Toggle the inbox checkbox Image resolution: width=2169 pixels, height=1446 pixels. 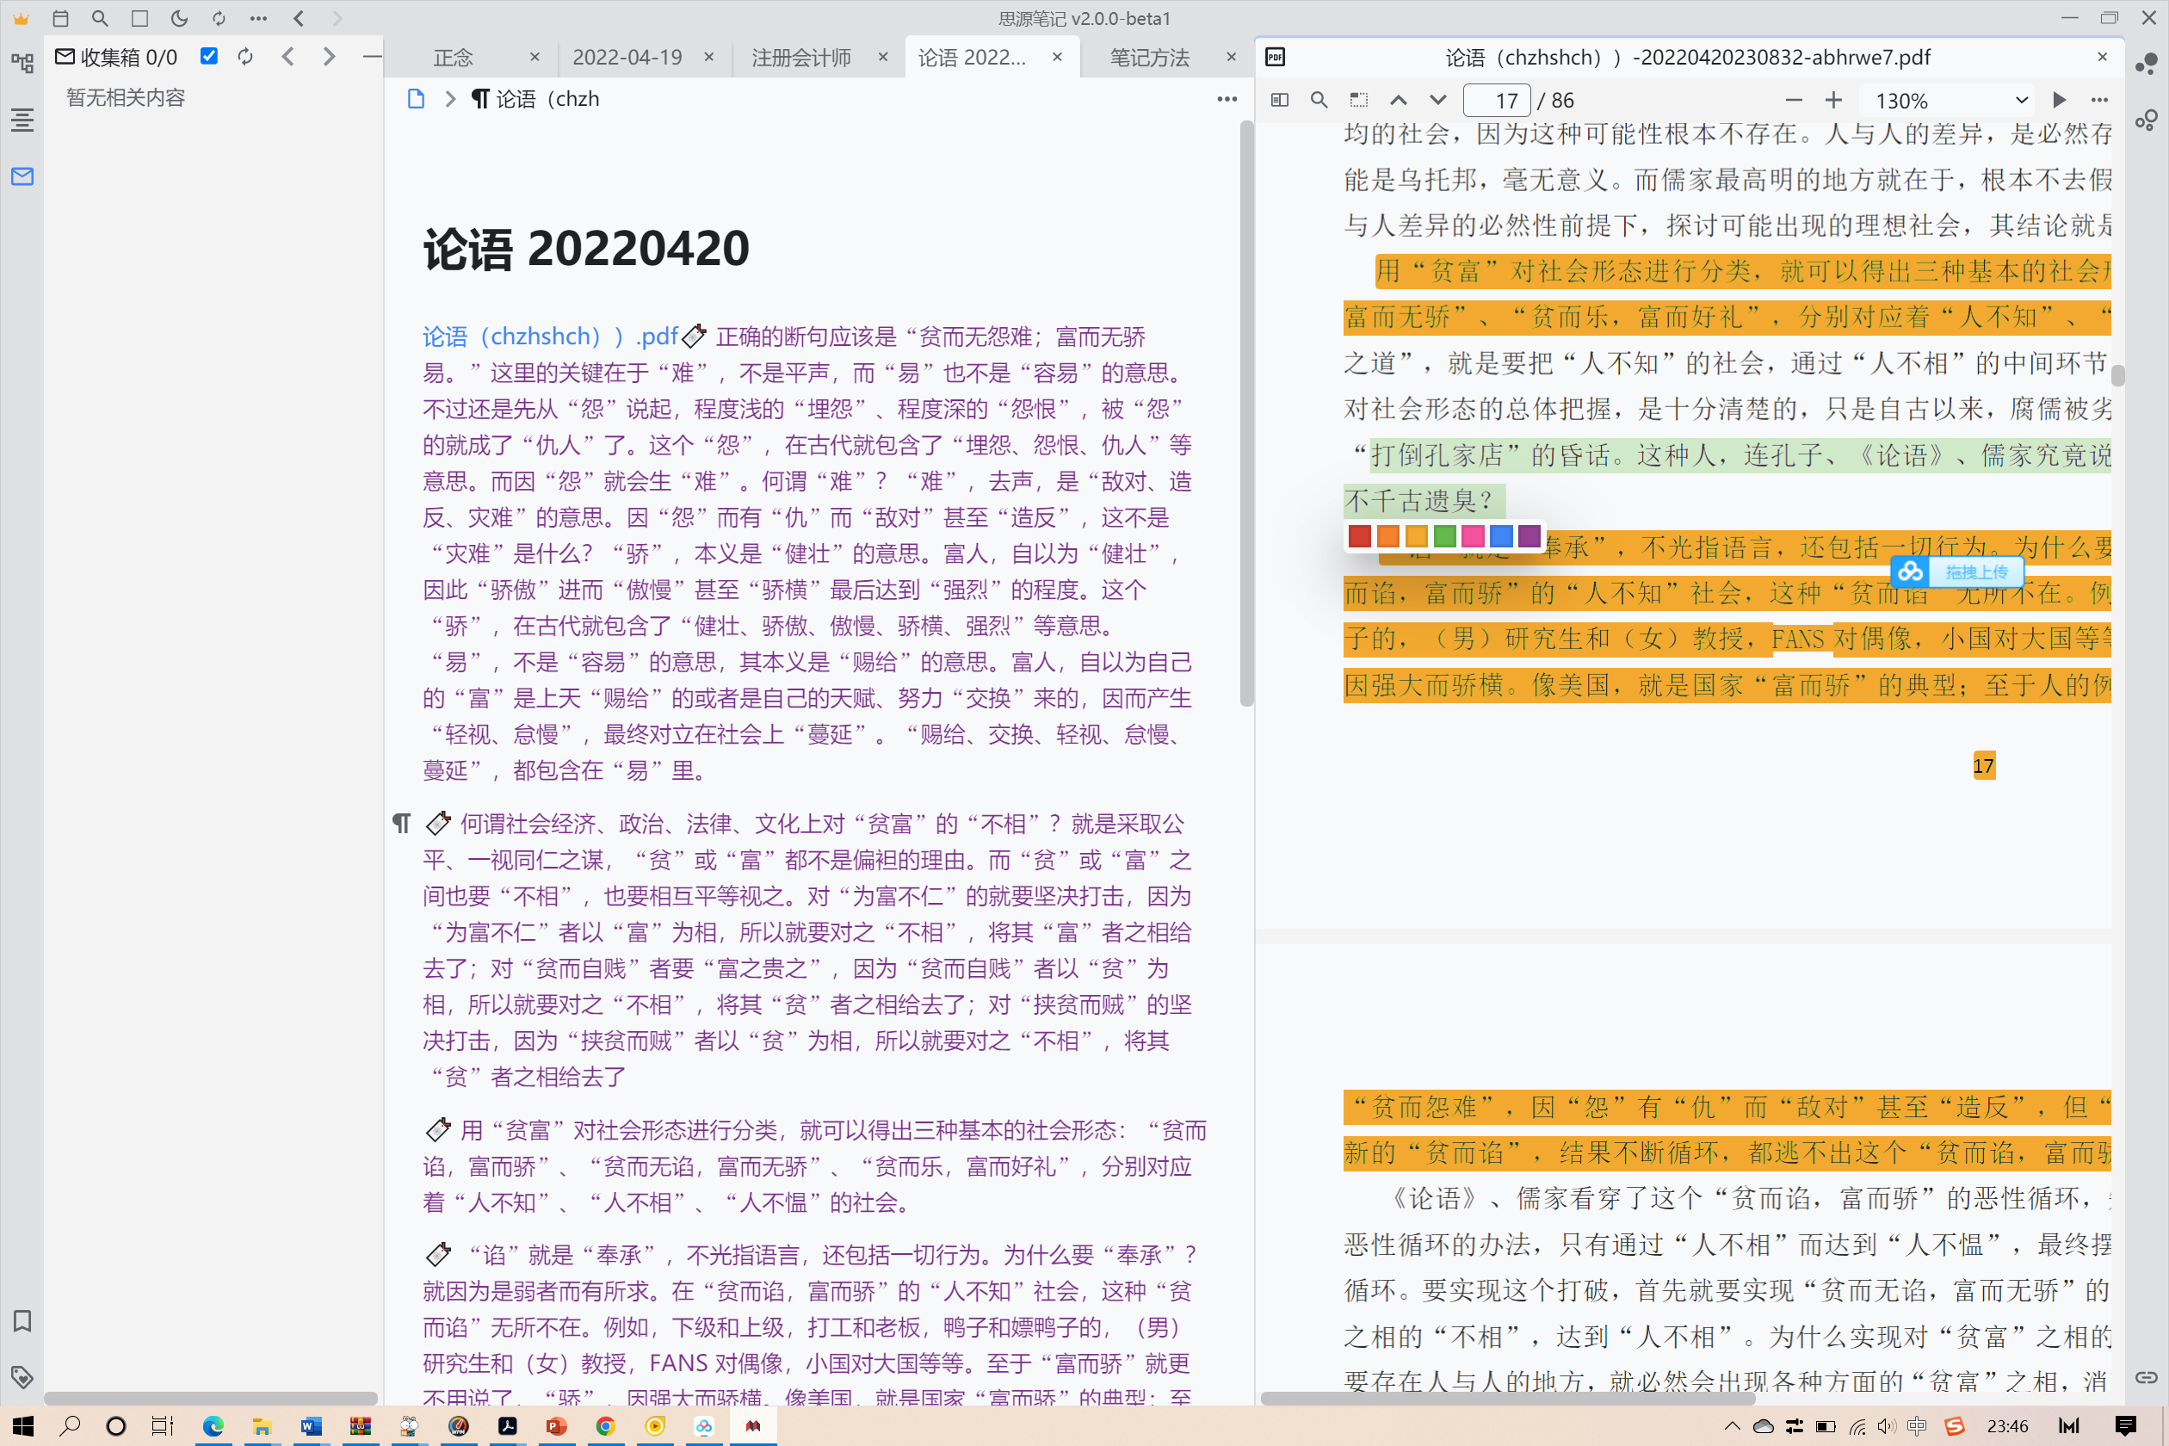point(209,56)
